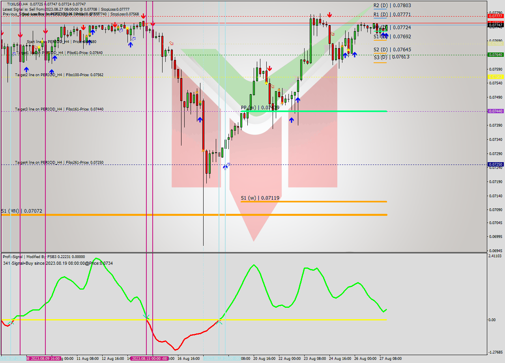Click the 0.07140 price scale value
This screenshot has width=505, height=363.
click(x=496, y=196)
